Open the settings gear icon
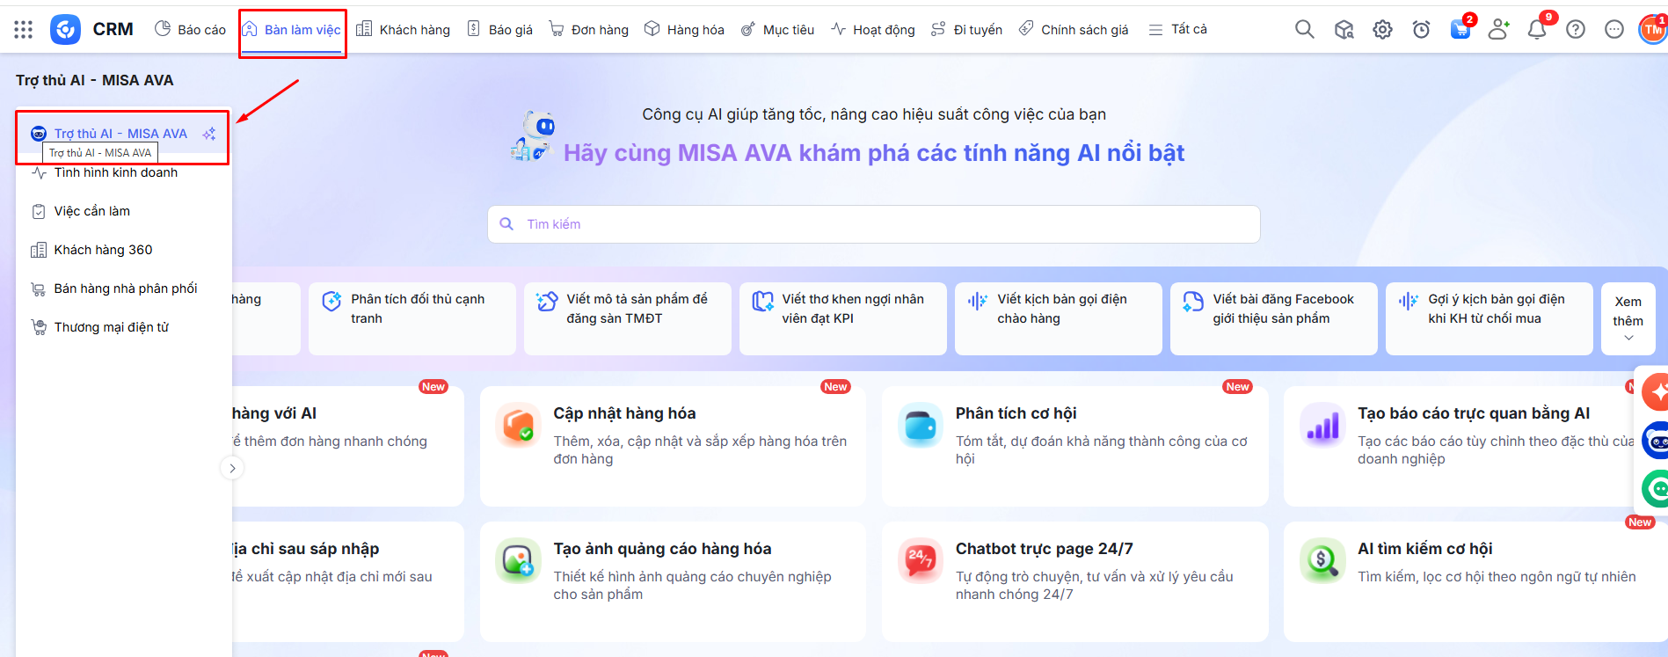 coord(1382,30)
